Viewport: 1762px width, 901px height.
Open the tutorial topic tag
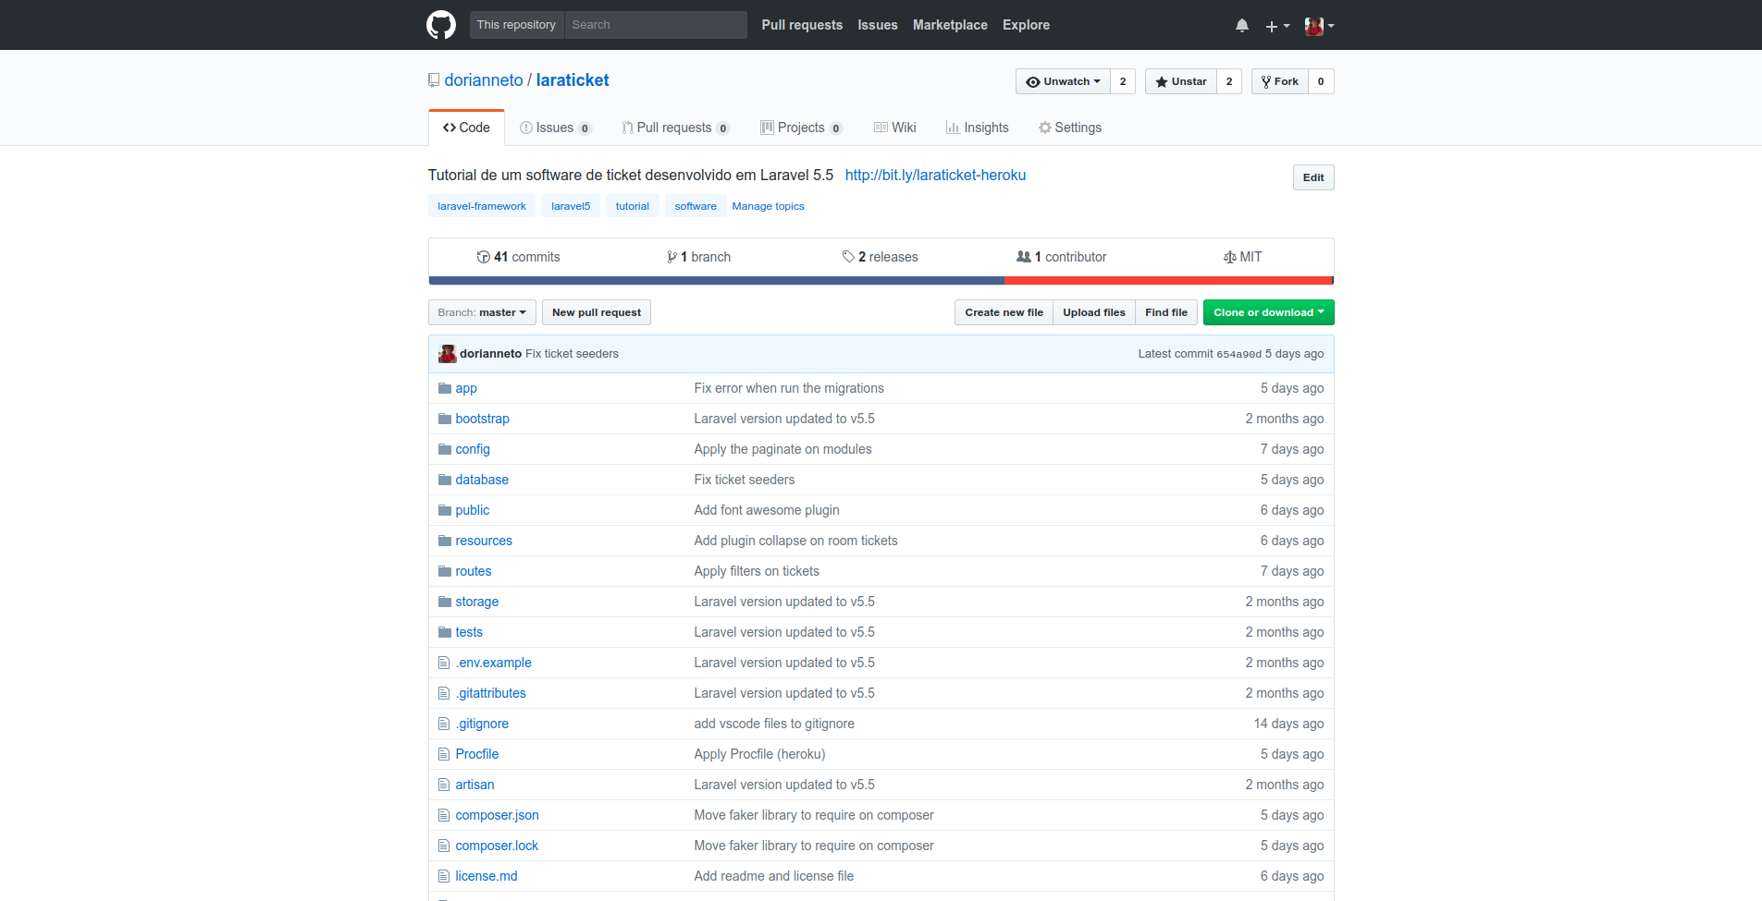pyautogui.click(x=633, y=206)
